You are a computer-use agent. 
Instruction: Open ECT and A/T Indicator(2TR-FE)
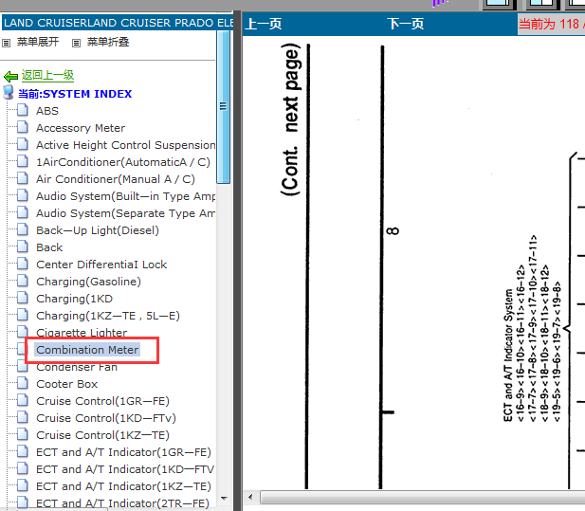point(122,503)
